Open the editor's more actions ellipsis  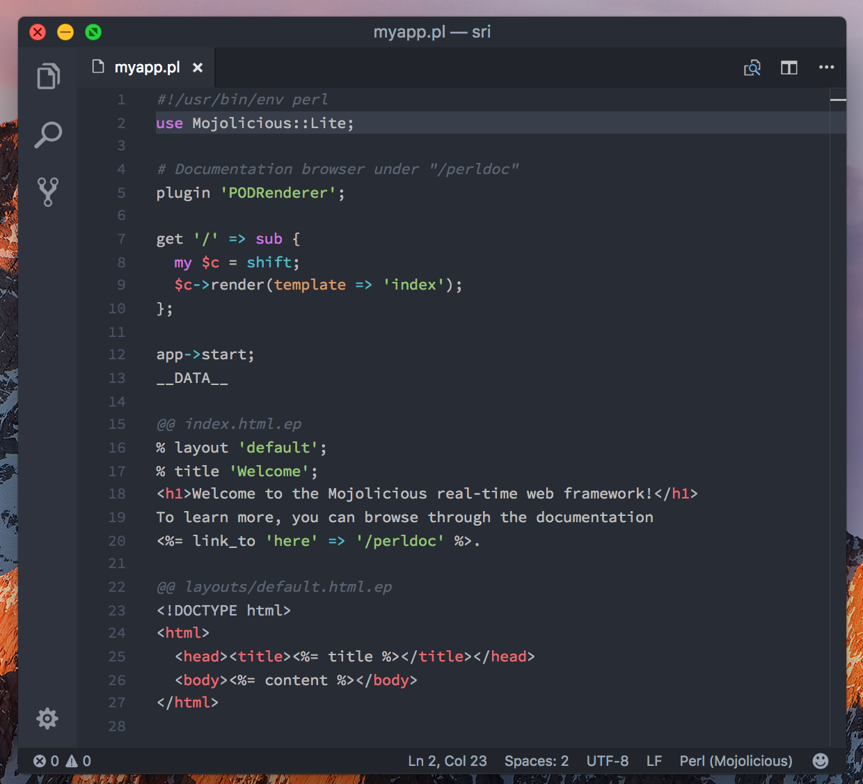pyautogui.click(x=826, y=68)
